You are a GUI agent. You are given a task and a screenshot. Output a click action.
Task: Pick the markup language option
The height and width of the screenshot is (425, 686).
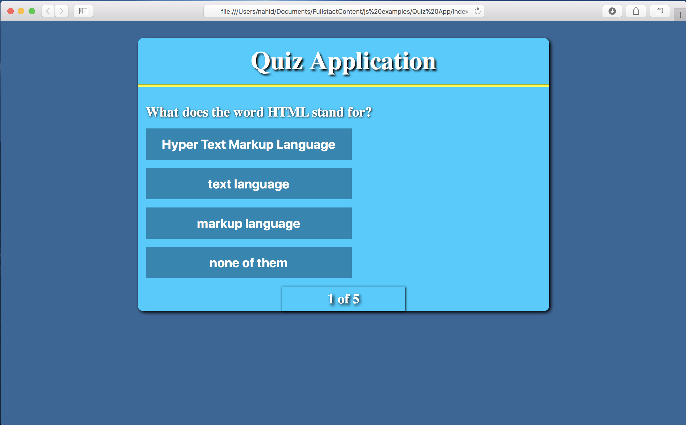(x=248, y=223)
